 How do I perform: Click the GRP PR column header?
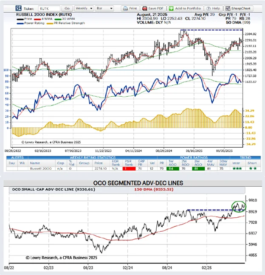(141, 163)
